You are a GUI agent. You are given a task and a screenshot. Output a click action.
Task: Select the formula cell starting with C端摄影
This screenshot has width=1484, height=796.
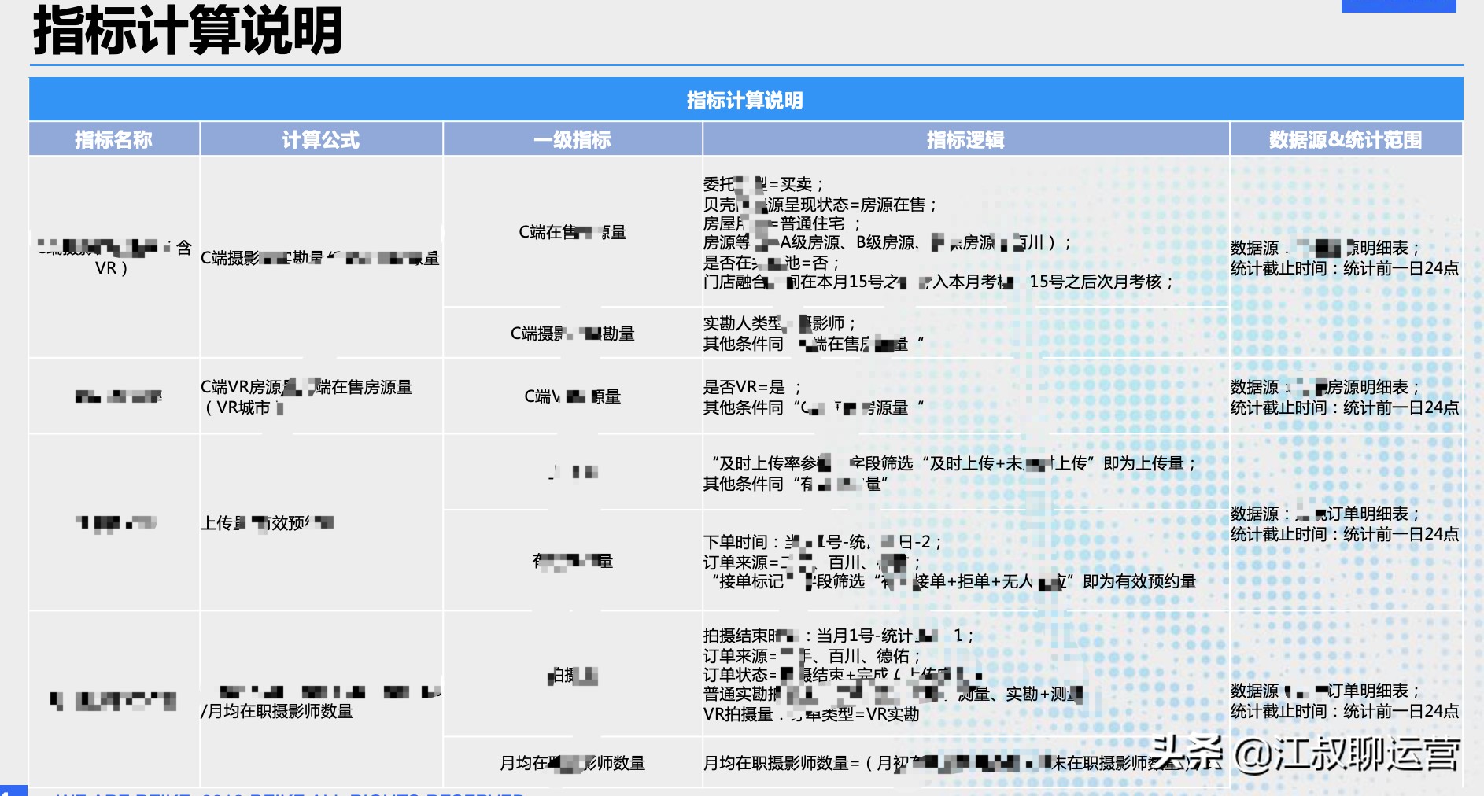pos(320,258)
